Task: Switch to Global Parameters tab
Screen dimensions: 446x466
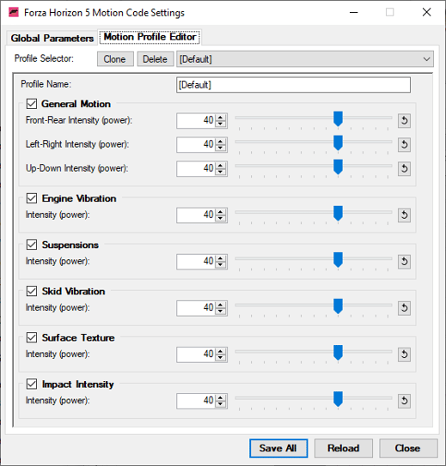Action: pos(52,38)
